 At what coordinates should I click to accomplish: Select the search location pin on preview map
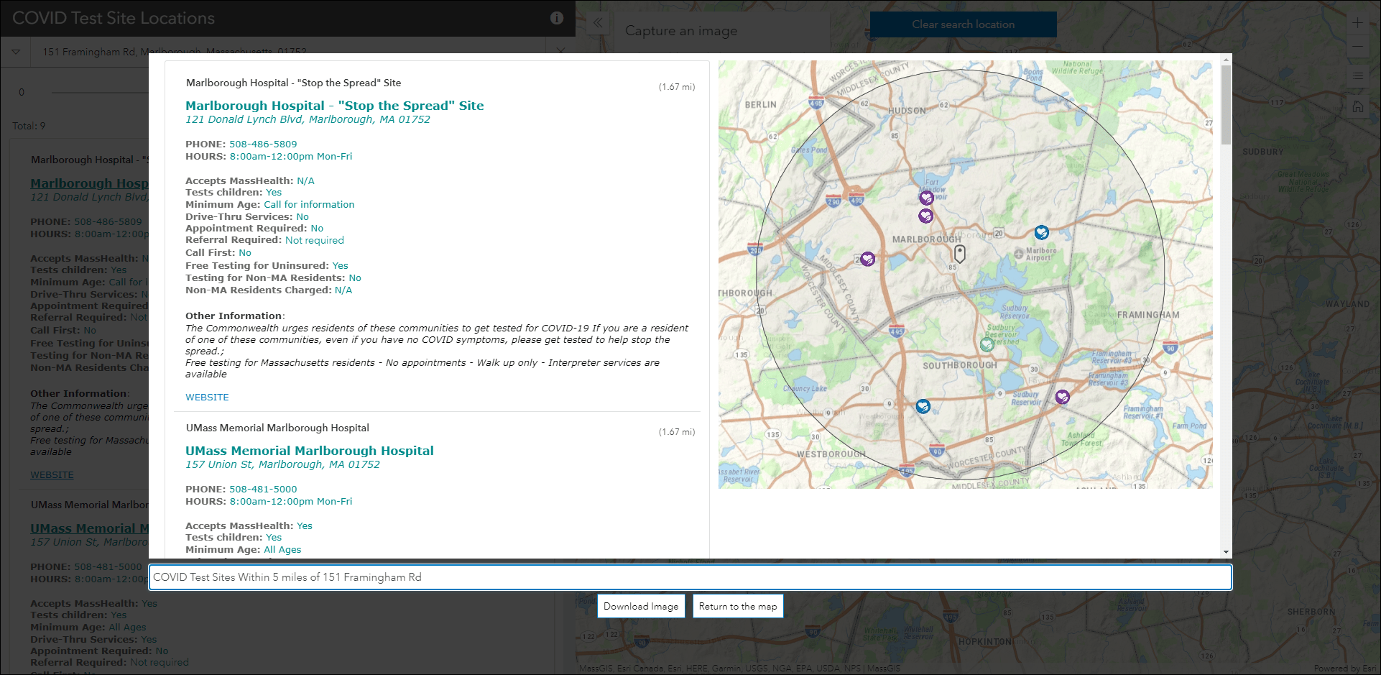pos(959,253)
